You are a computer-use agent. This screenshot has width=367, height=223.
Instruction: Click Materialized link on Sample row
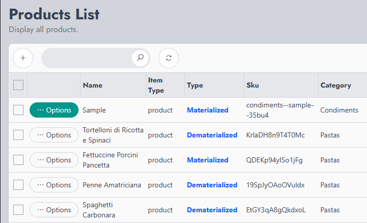coord(207,110)
